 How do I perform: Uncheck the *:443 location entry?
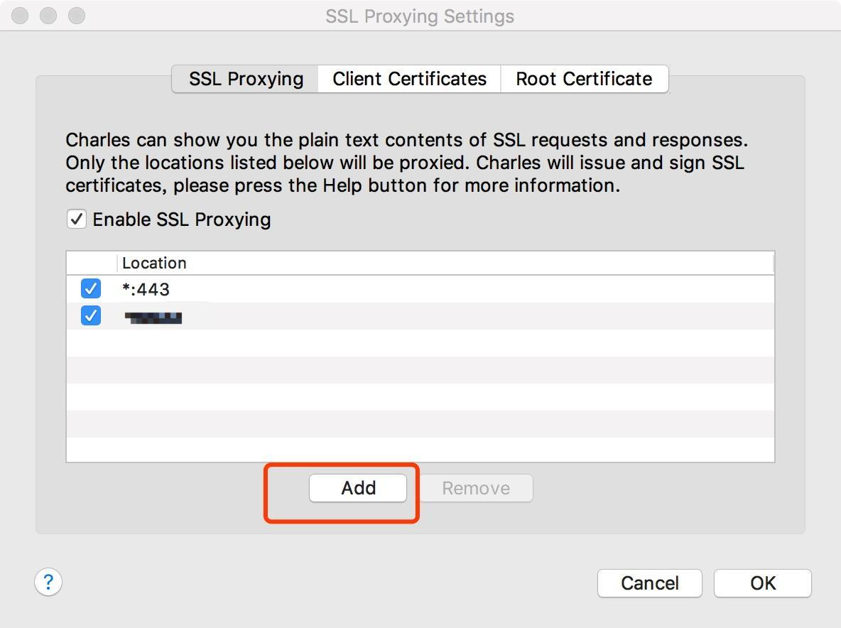point(89,288)
